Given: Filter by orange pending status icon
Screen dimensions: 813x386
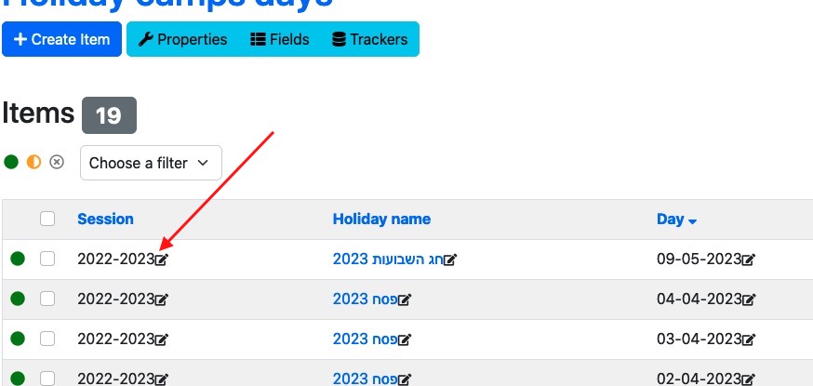Looking at the screenshot, I should (33, 162).
